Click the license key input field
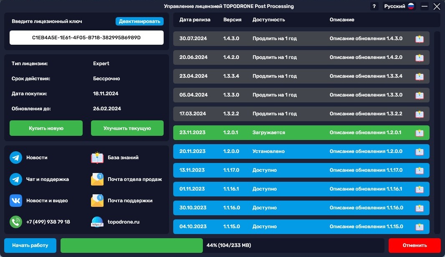This screenshot has height=257, width=445. 86,38
